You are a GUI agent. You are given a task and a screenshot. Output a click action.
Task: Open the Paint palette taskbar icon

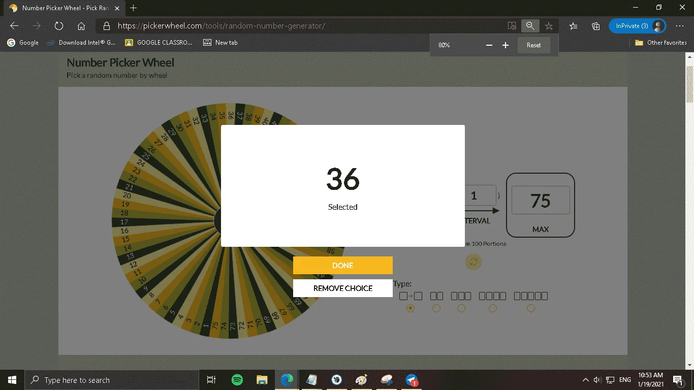click(x=361, y=380)
